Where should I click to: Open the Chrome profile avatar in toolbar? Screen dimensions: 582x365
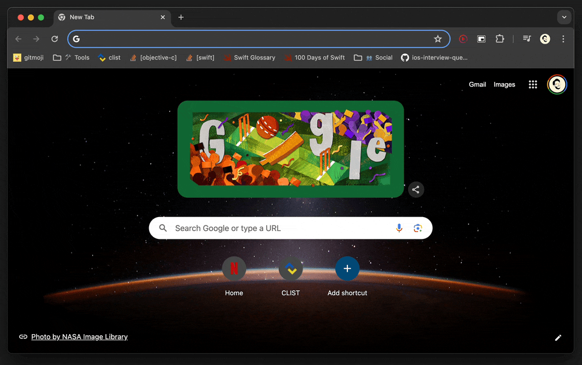coord(545,39)
